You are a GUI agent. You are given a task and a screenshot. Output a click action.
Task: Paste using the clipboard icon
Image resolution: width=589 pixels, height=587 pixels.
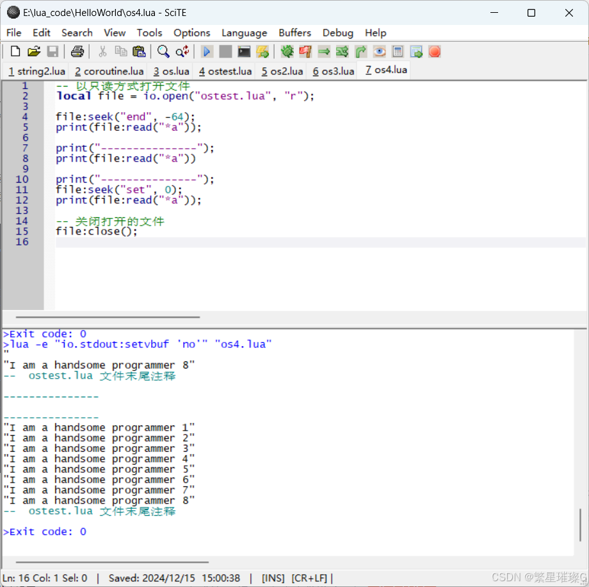click(139, 51)
